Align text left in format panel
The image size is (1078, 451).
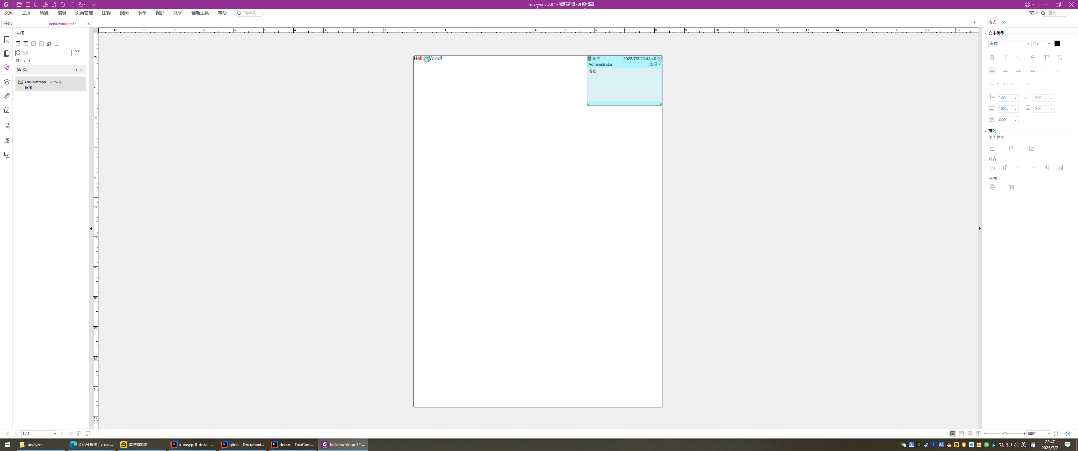[x=992, y=71]
